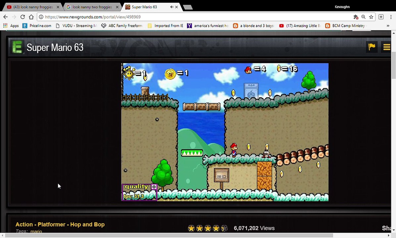The image size is (396, 238).
Task: Close the Super Mario 63 tab
Action: pos(176,7)
